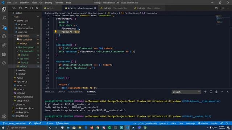This screenshot has width=232, height=130.
Task: Click the code action lightbulb
Action: point(55,31)
